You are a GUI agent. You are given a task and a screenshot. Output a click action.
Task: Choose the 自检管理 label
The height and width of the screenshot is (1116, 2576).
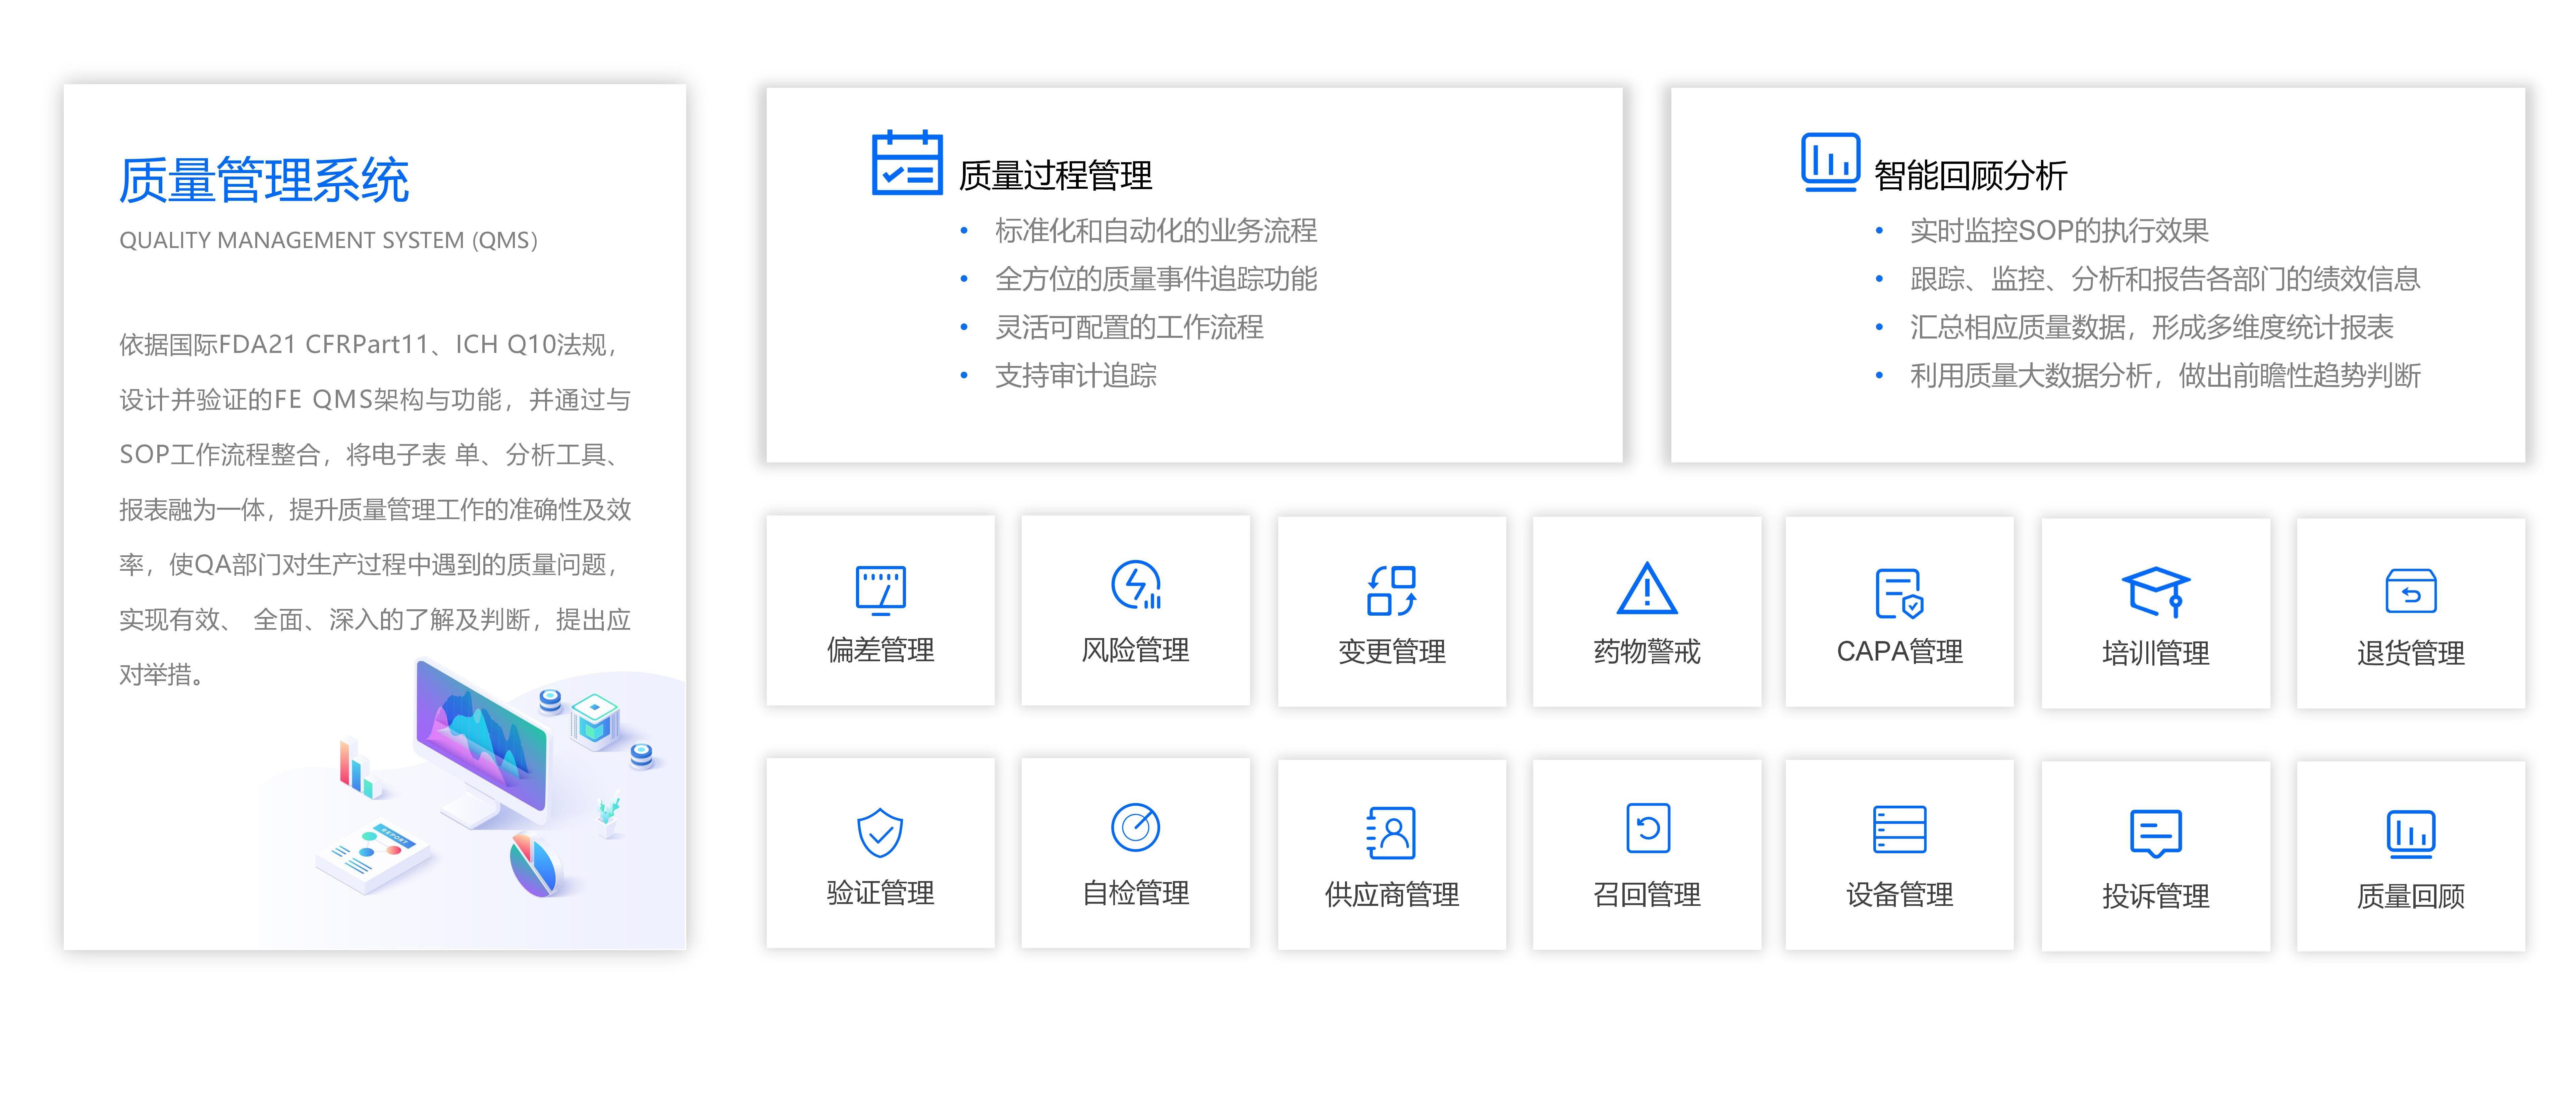point(1136,893)
